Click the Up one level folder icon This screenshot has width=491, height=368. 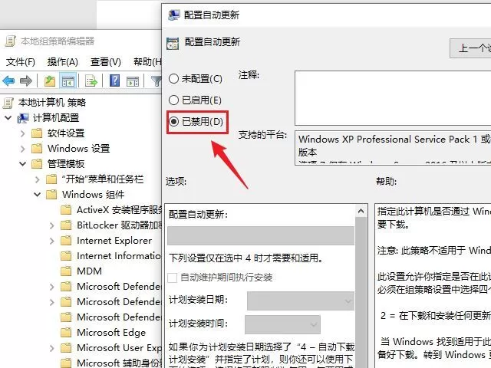tap(49, 81)
